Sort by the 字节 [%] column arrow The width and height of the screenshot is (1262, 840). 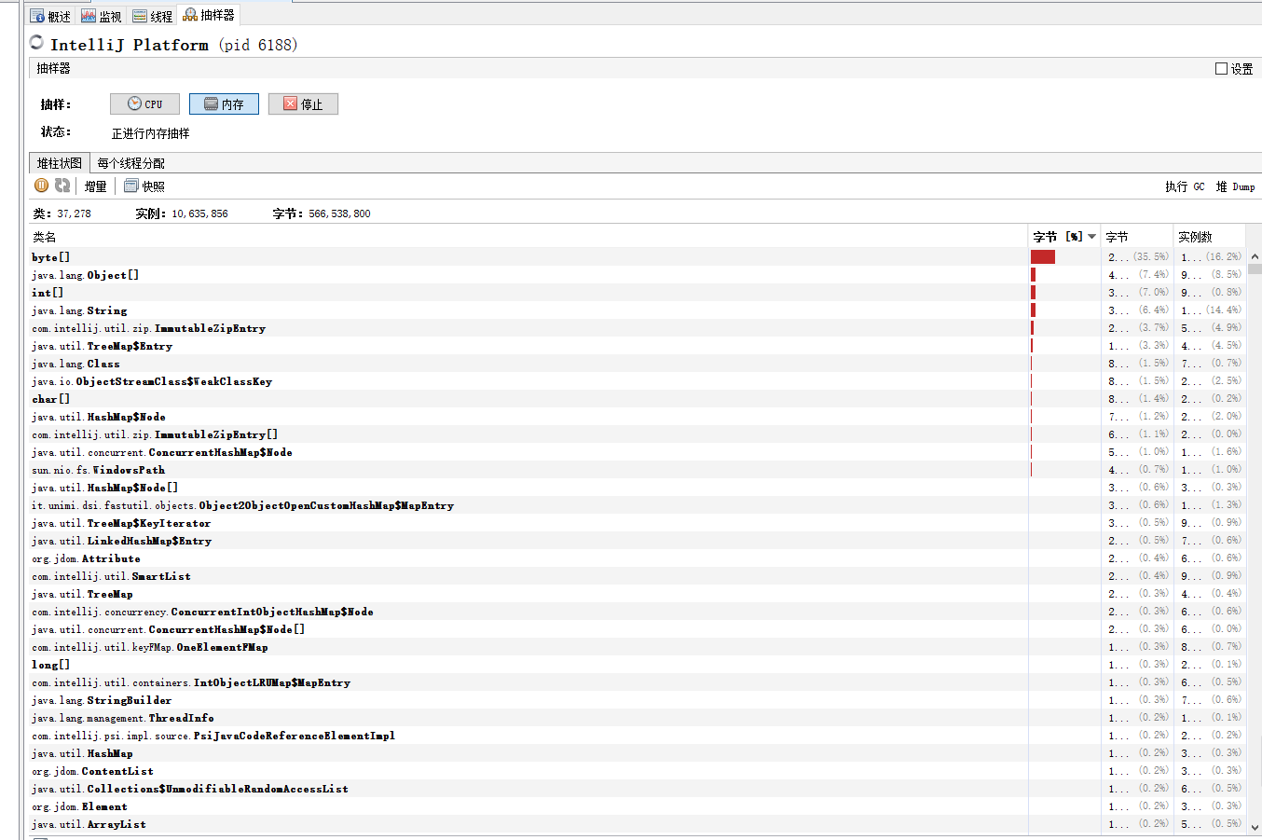(1091, 237)
